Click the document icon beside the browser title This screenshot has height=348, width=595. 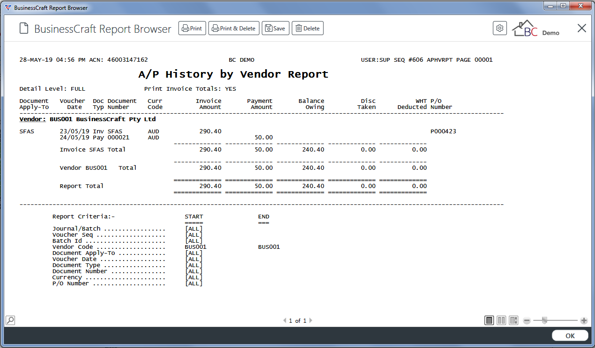pos(24,29)
